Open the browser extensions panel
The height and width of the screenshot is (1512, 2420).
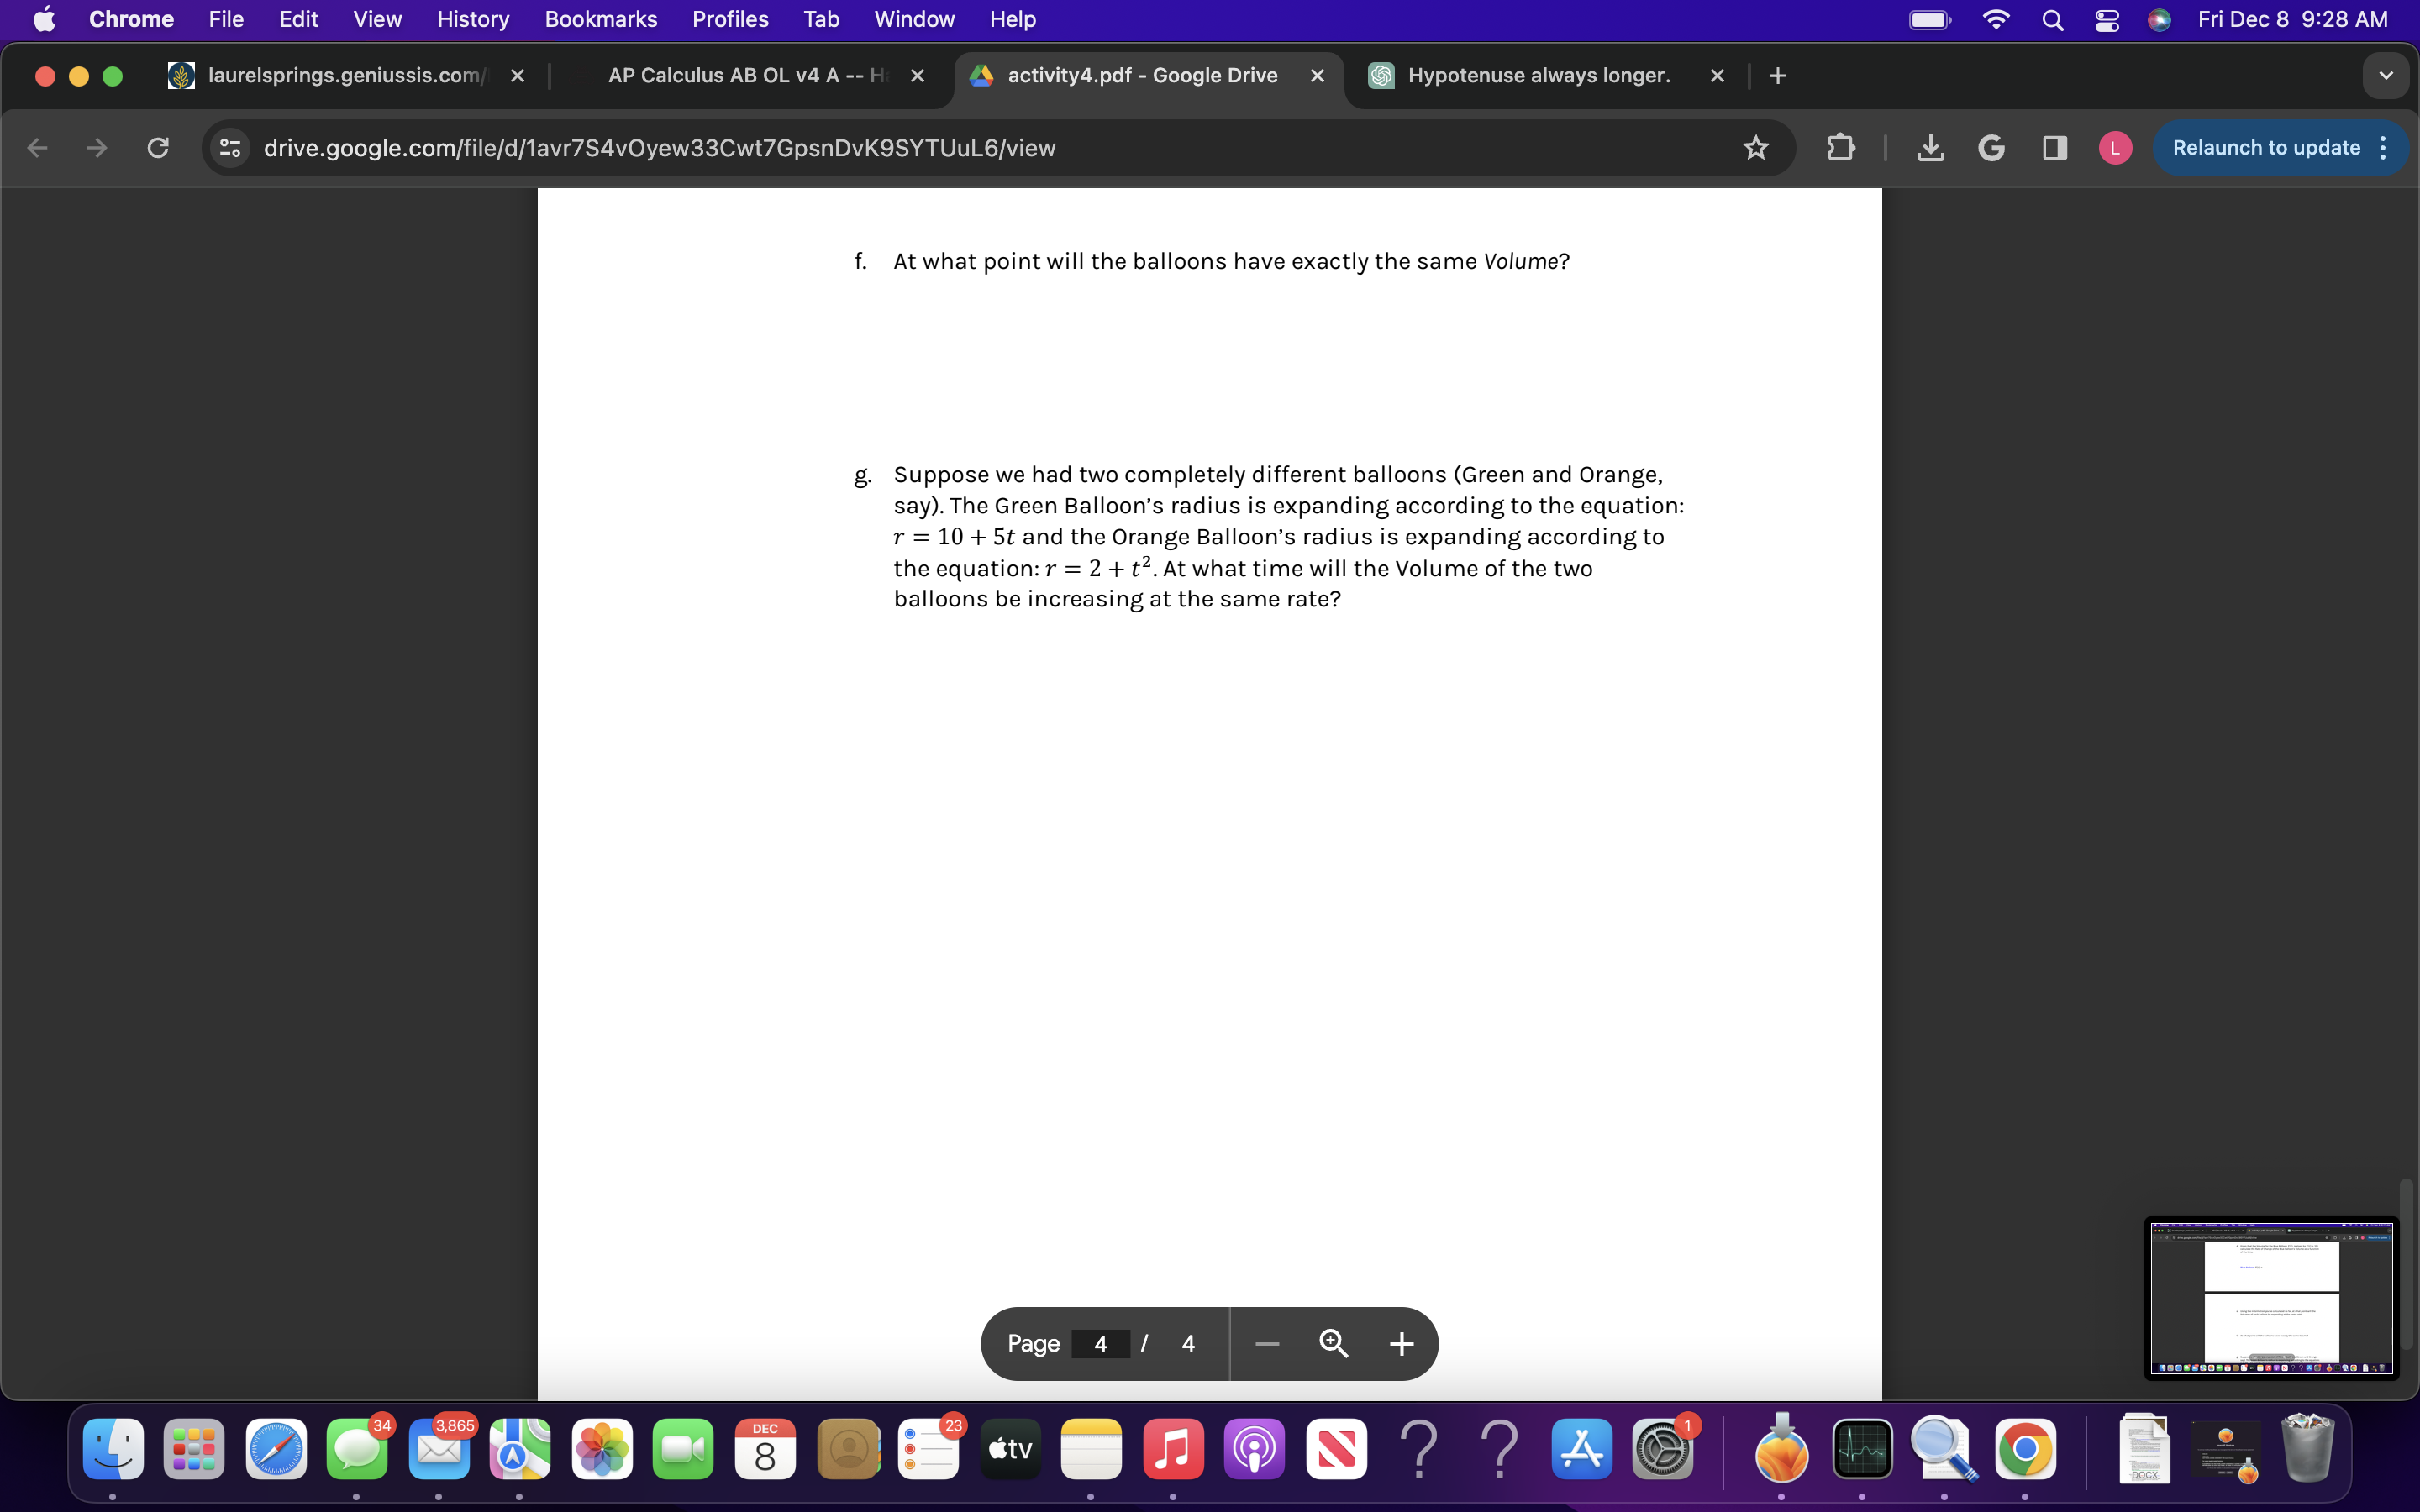pos(1841,147)
